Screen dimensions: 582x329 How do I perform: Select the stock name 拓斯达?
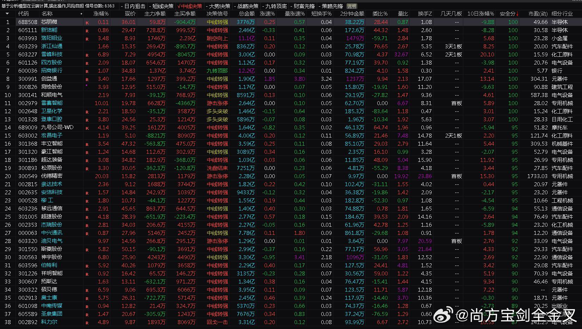click(49, 281)
